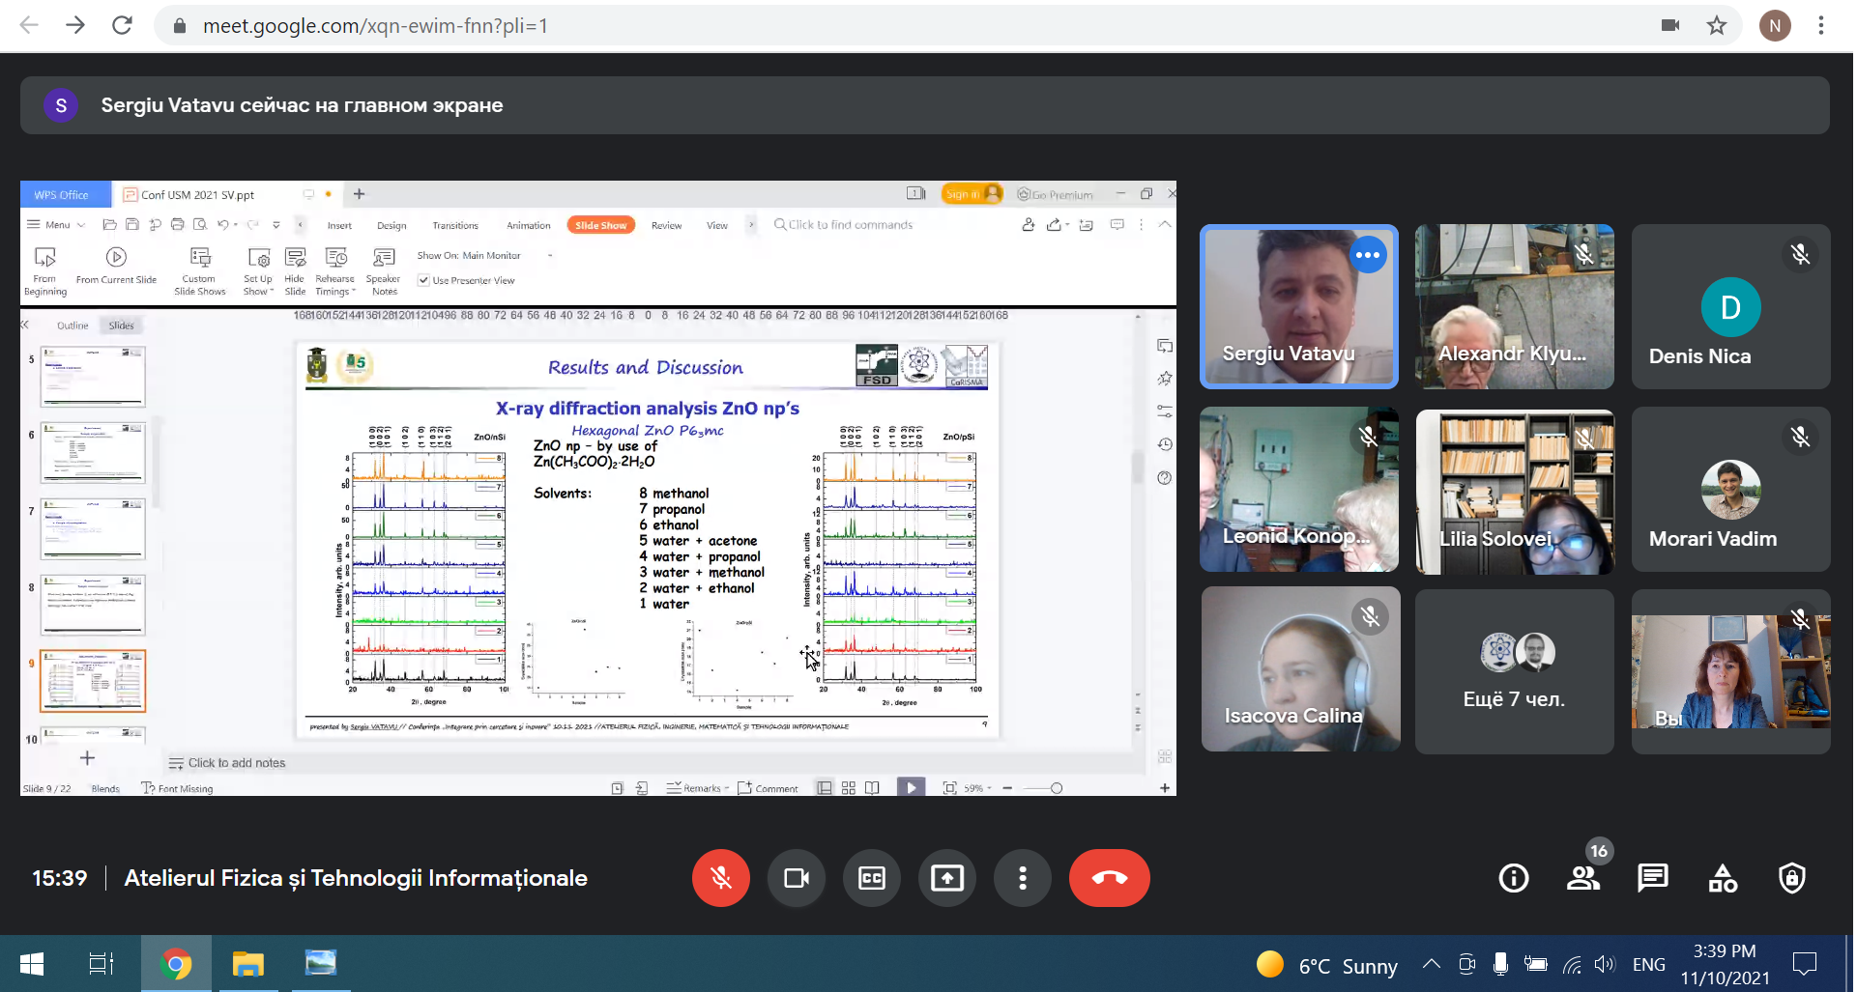Show the participants list
Image resolution: width=1857 pixels, height=992 pixels.
[x=1582, y=878]
